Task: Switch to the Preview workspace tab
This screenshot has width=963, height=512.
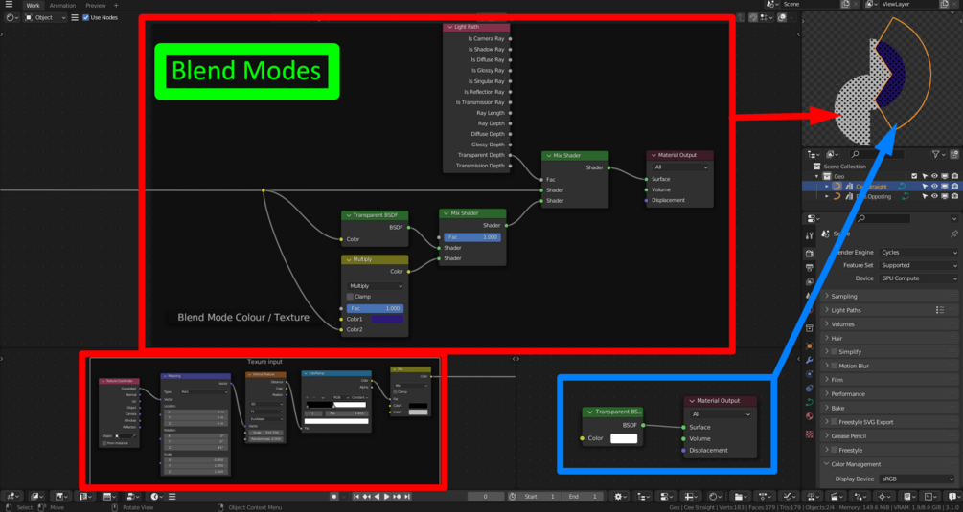Action: (x=95, y=6)
